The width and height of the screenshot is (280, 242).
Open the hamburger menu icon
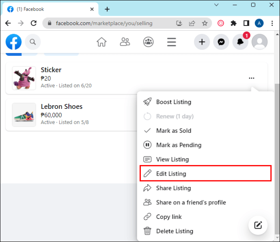tap(172, 42)
